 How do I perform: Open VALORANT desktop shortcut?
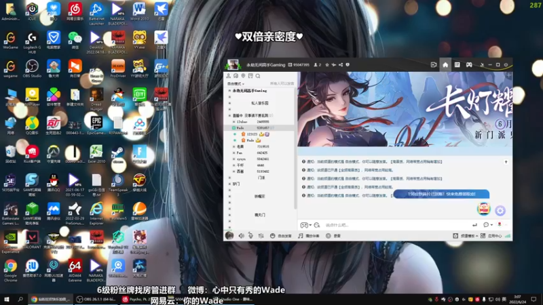pyautogui.click(x=32, y=240)
